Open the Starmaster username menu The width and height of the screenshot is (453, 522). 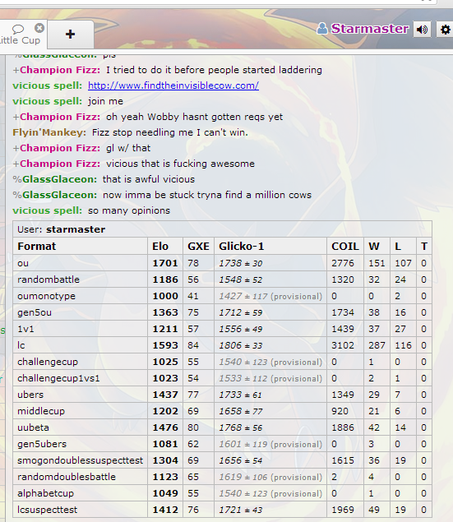coord(369,29)
